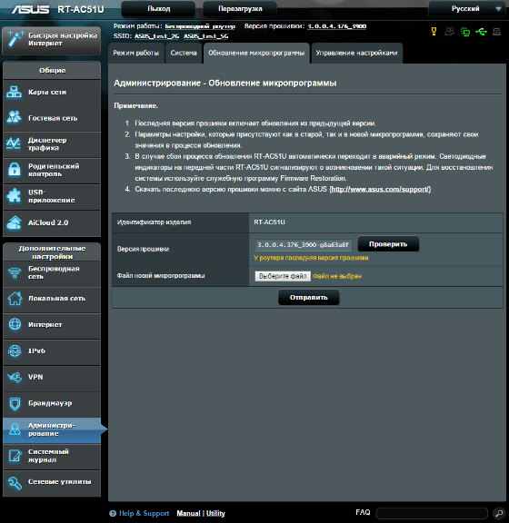Click the Дополнительные настройки section header

pos(52,252)
